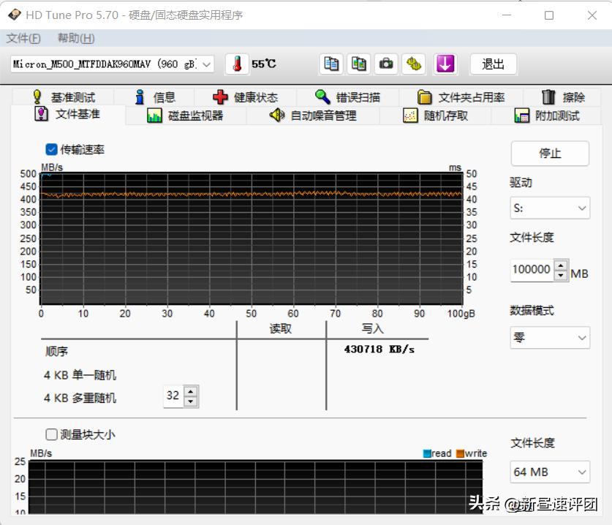The image size is (612, 525).
Task: Switch to the 基准测试 tab
Action: 64,96
